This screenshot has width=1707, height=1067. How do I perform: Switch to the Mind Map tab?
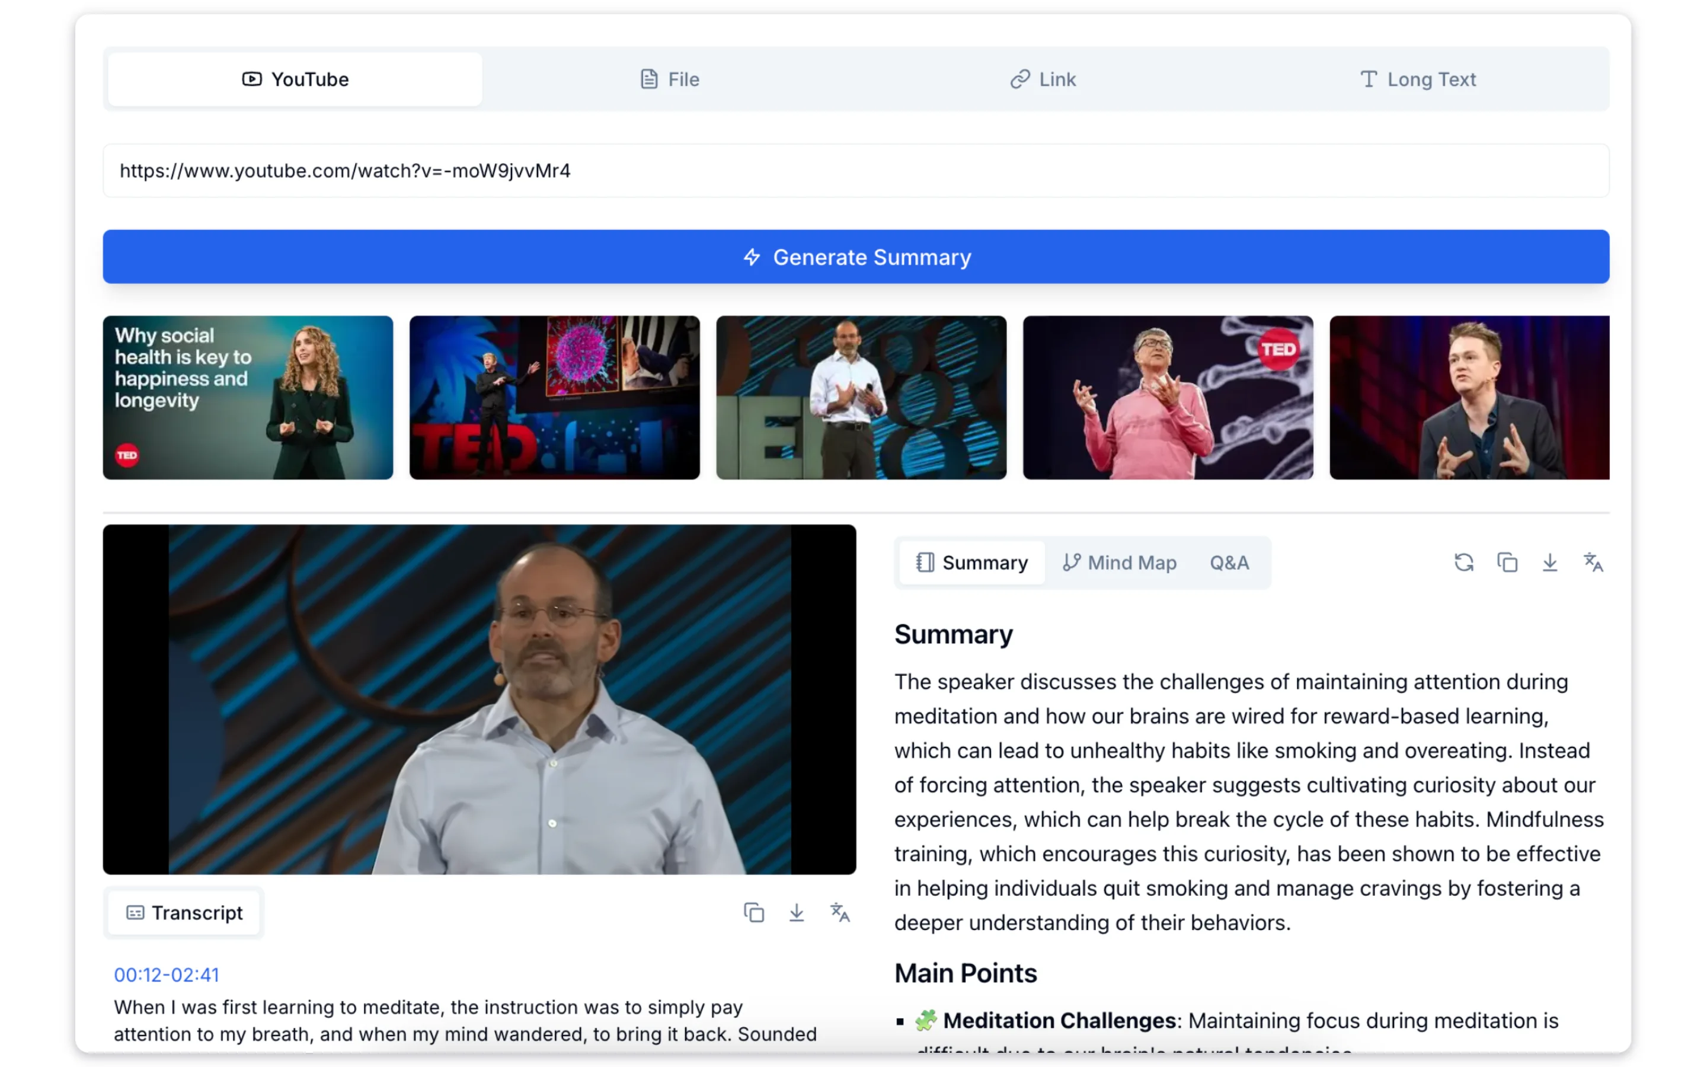pos(1120,563)
